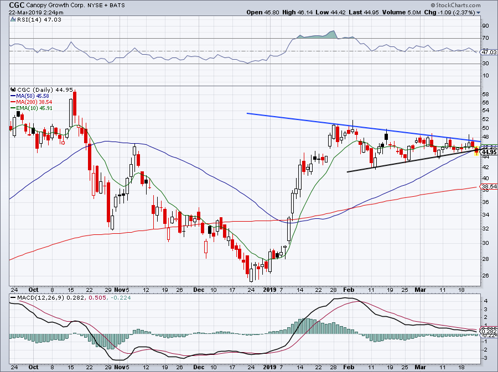The image size is (498, 372).
Task: Click the 70 overbought level on RSI axis
Action: click(x=485, y=38)
